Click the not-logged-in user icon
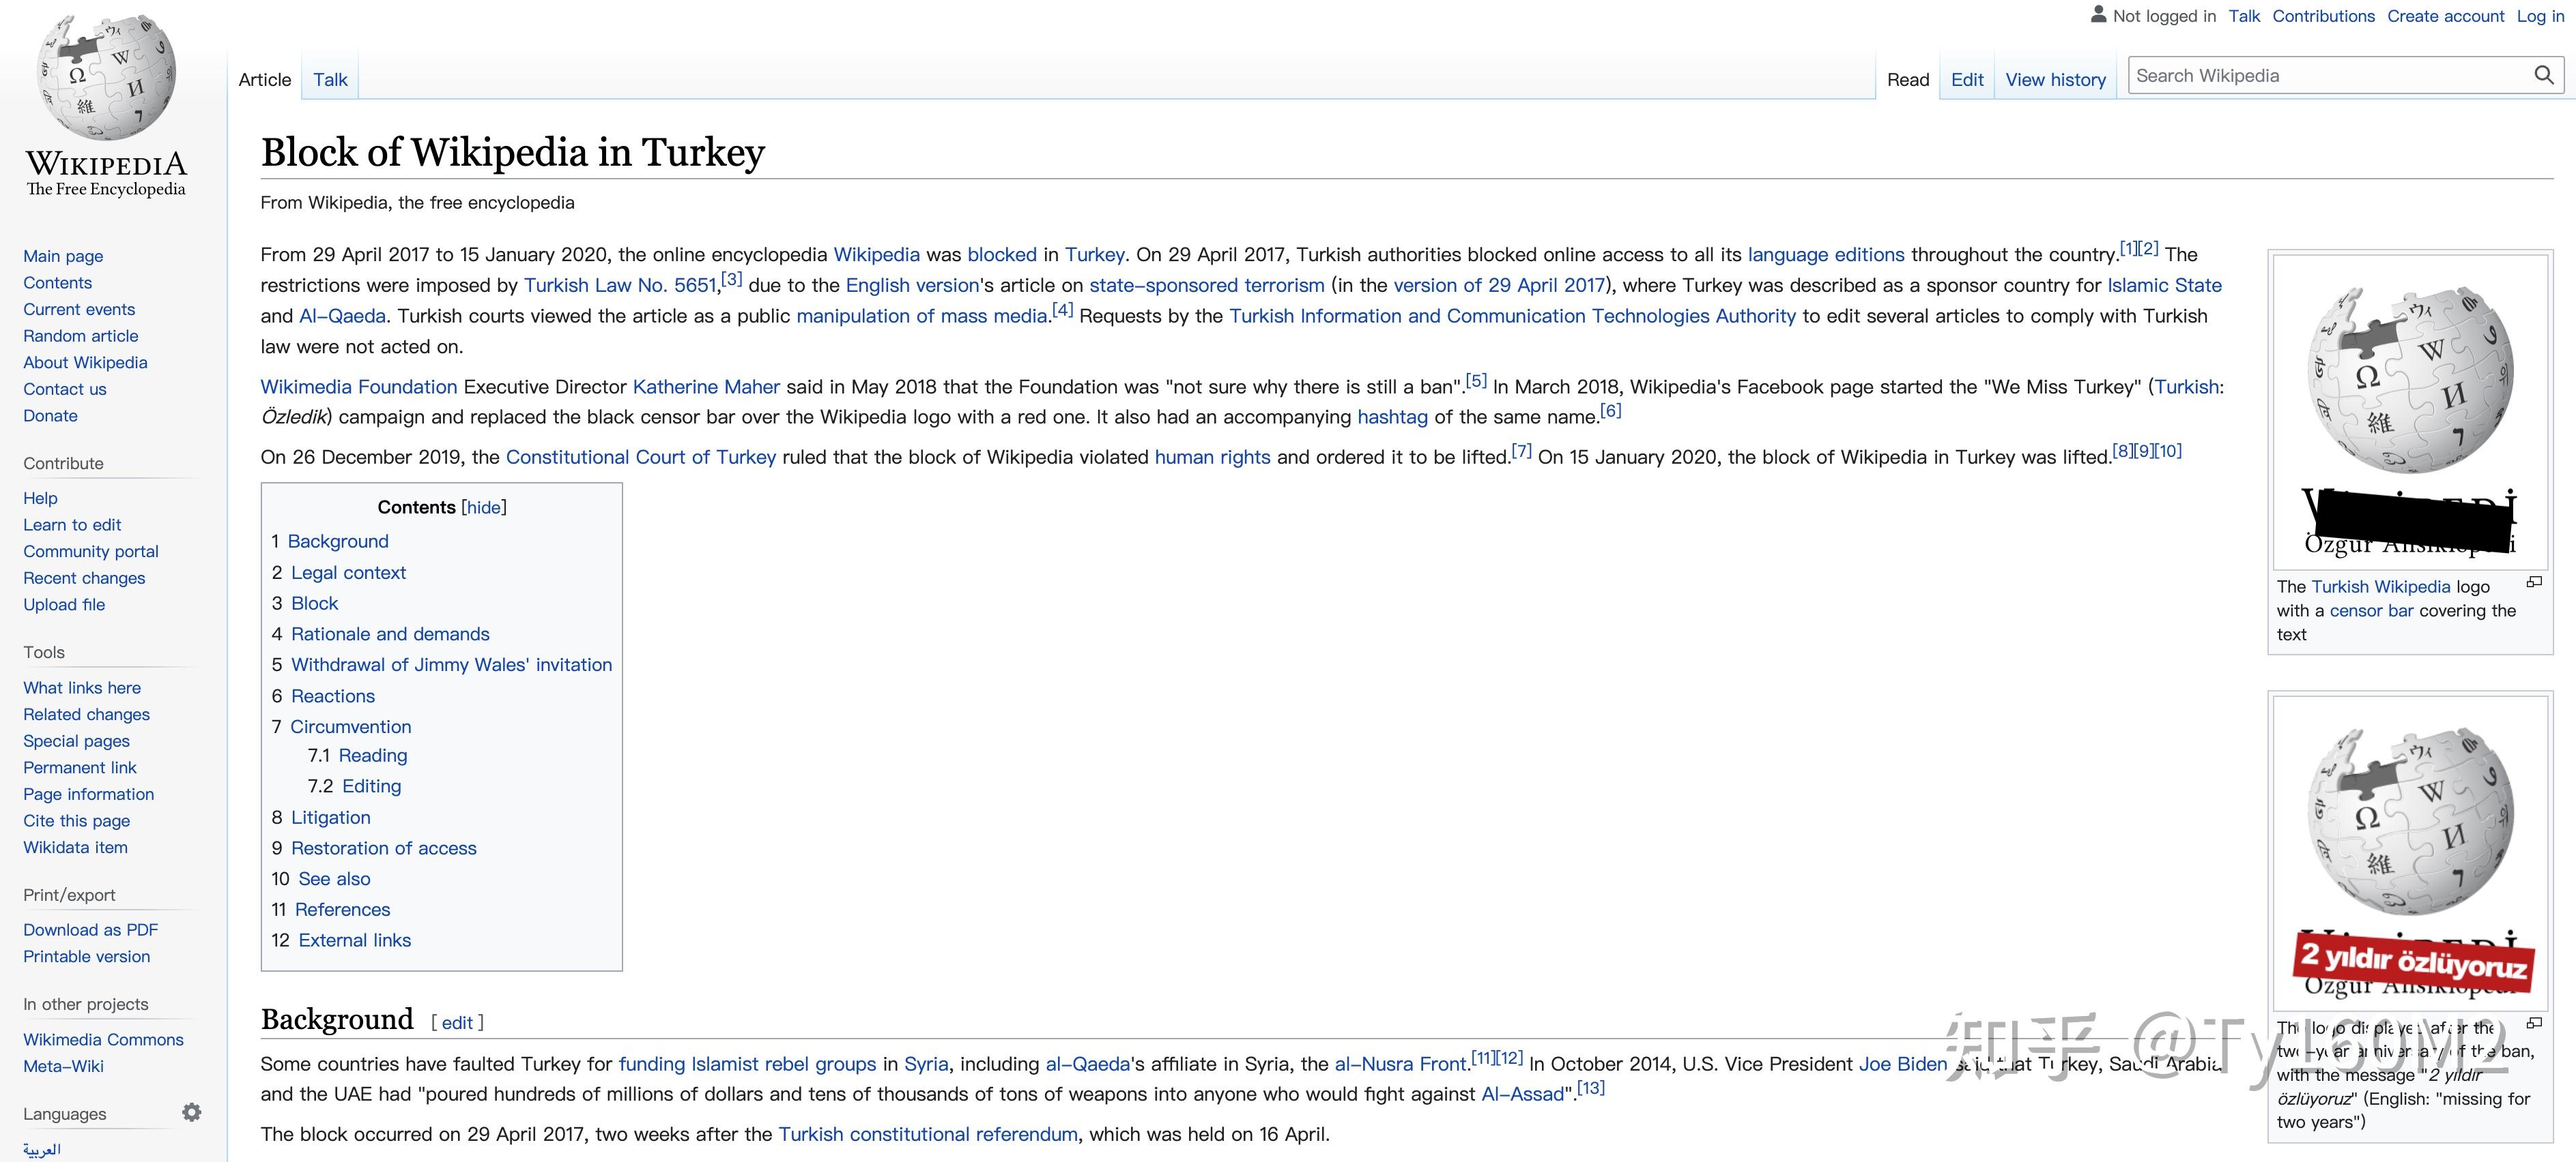Image resolution: width=2576 pixels, height=1162 pixels. (2098, 15)
